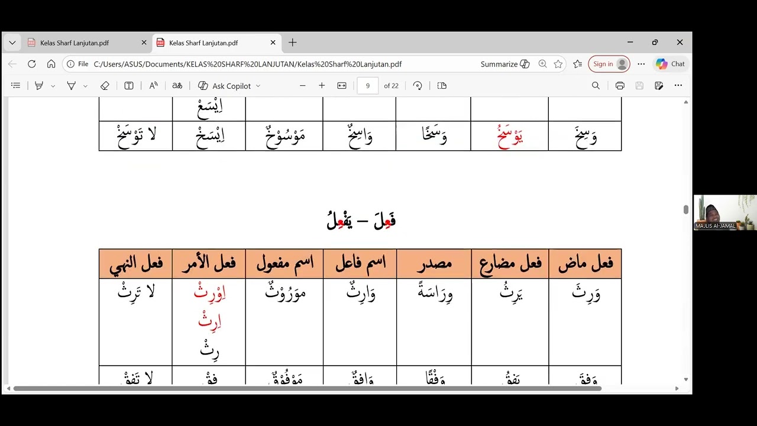Screen dimensions: 757x426
Task: Click the heading فَعِلَ – يَفْعِلُ
Action: click(x=361, y=221)
